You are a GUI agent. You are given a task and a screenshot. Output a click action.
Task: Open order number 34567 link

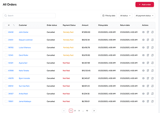pyautogui.click(x=11, y=94)
